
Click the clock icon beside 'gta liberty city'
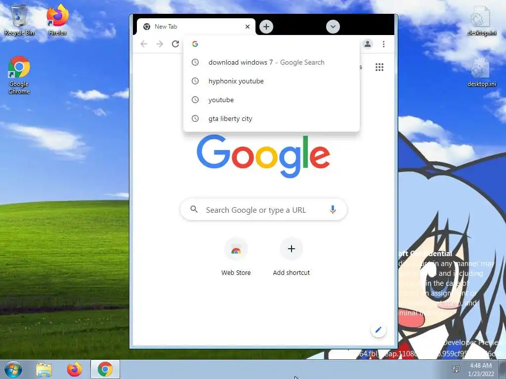click(195, 118)
